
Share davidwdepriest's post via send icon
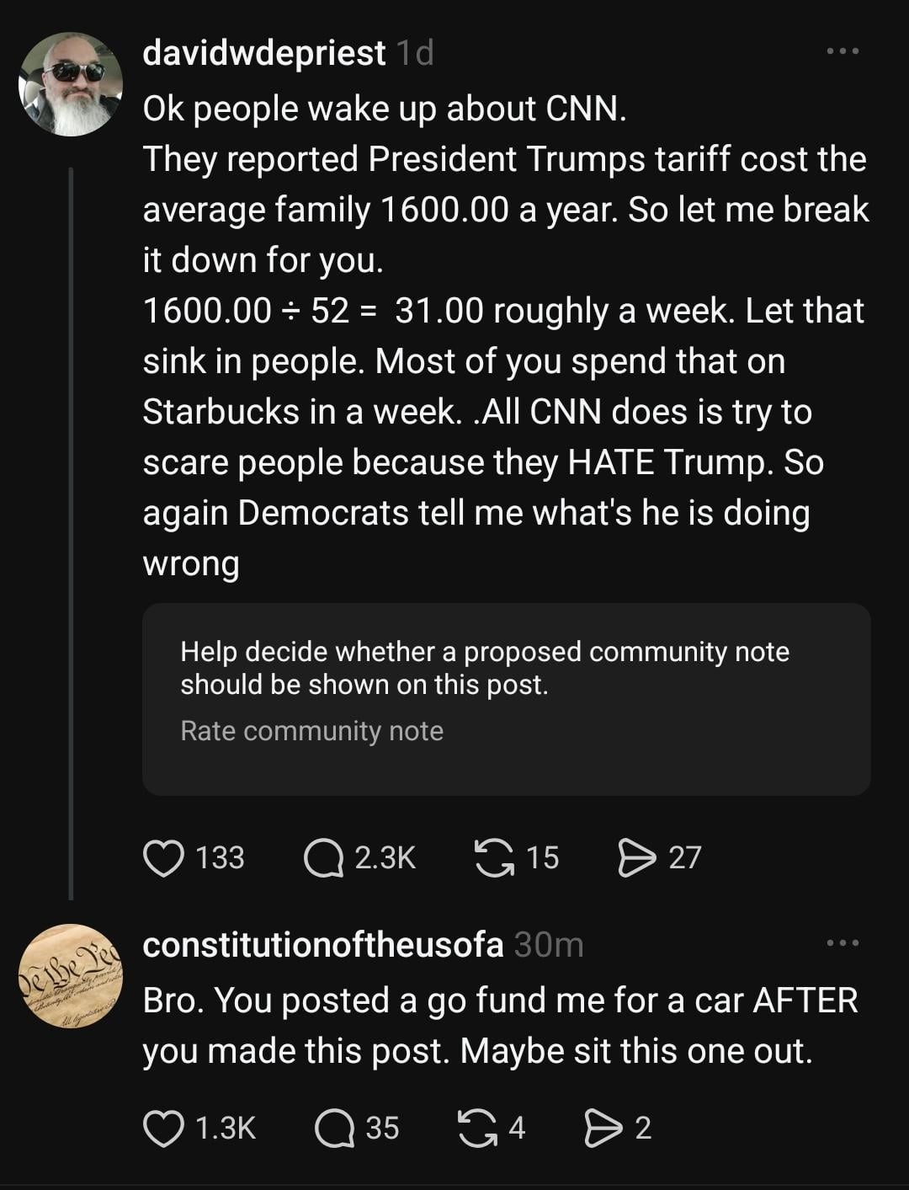click(636, 858)
